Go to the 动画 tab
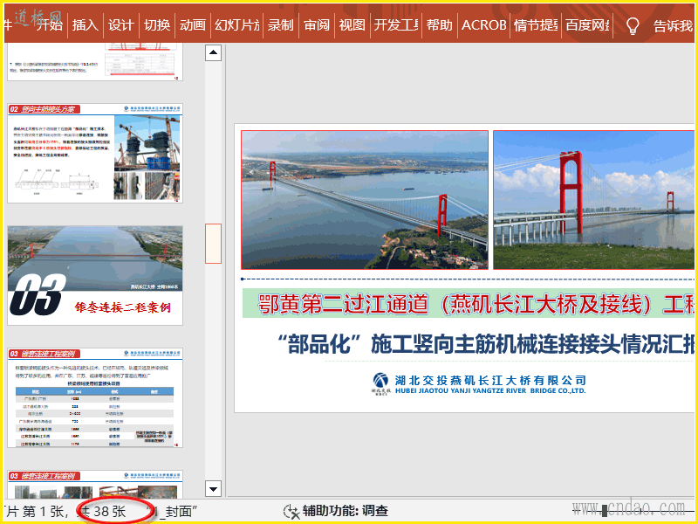Image resolution: width=698 pixels, height=524 pixels. pos(193,25)
